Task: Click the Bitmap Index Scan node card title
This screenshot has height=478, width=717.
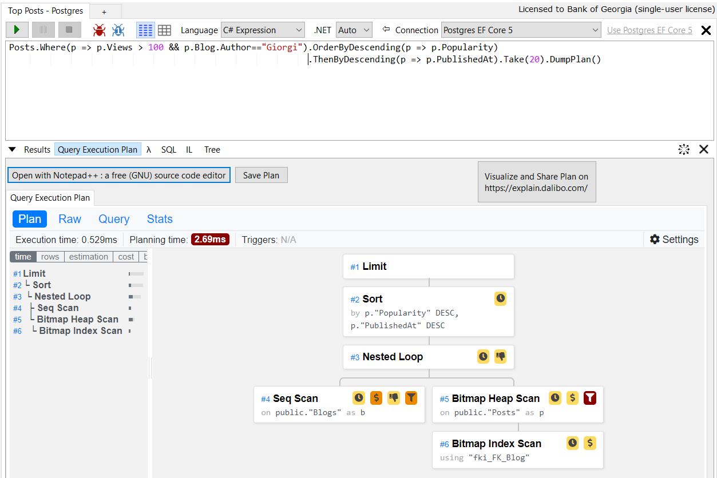Action: [x=496, y=444]
